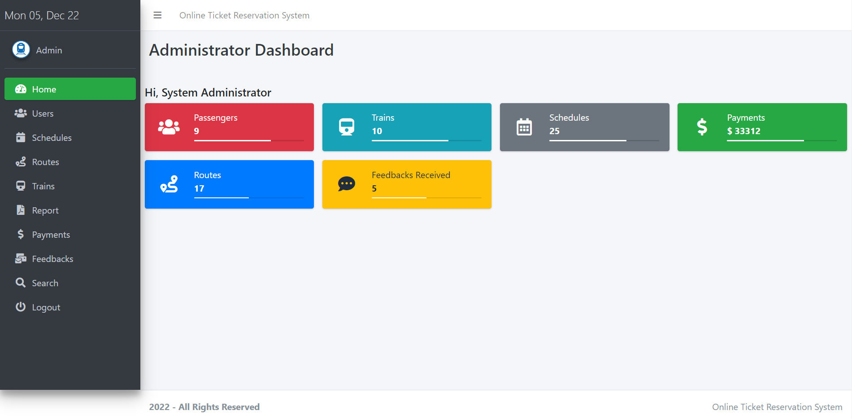The width and height of the screenshot is (852, 419).
Task: Click the blue Routes summary card
Action: (x=229, y=184)
